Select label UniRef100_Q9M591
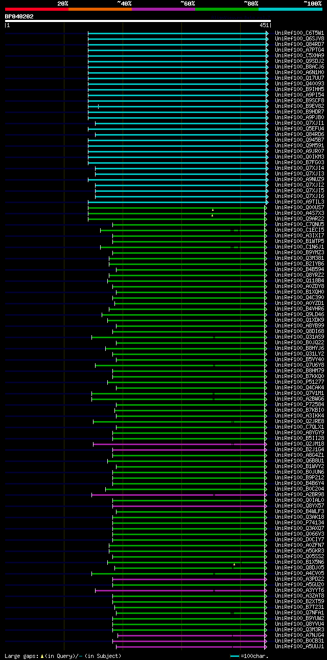Image resolution: width=327 pixels, height=660 pixels. point(299,145)
